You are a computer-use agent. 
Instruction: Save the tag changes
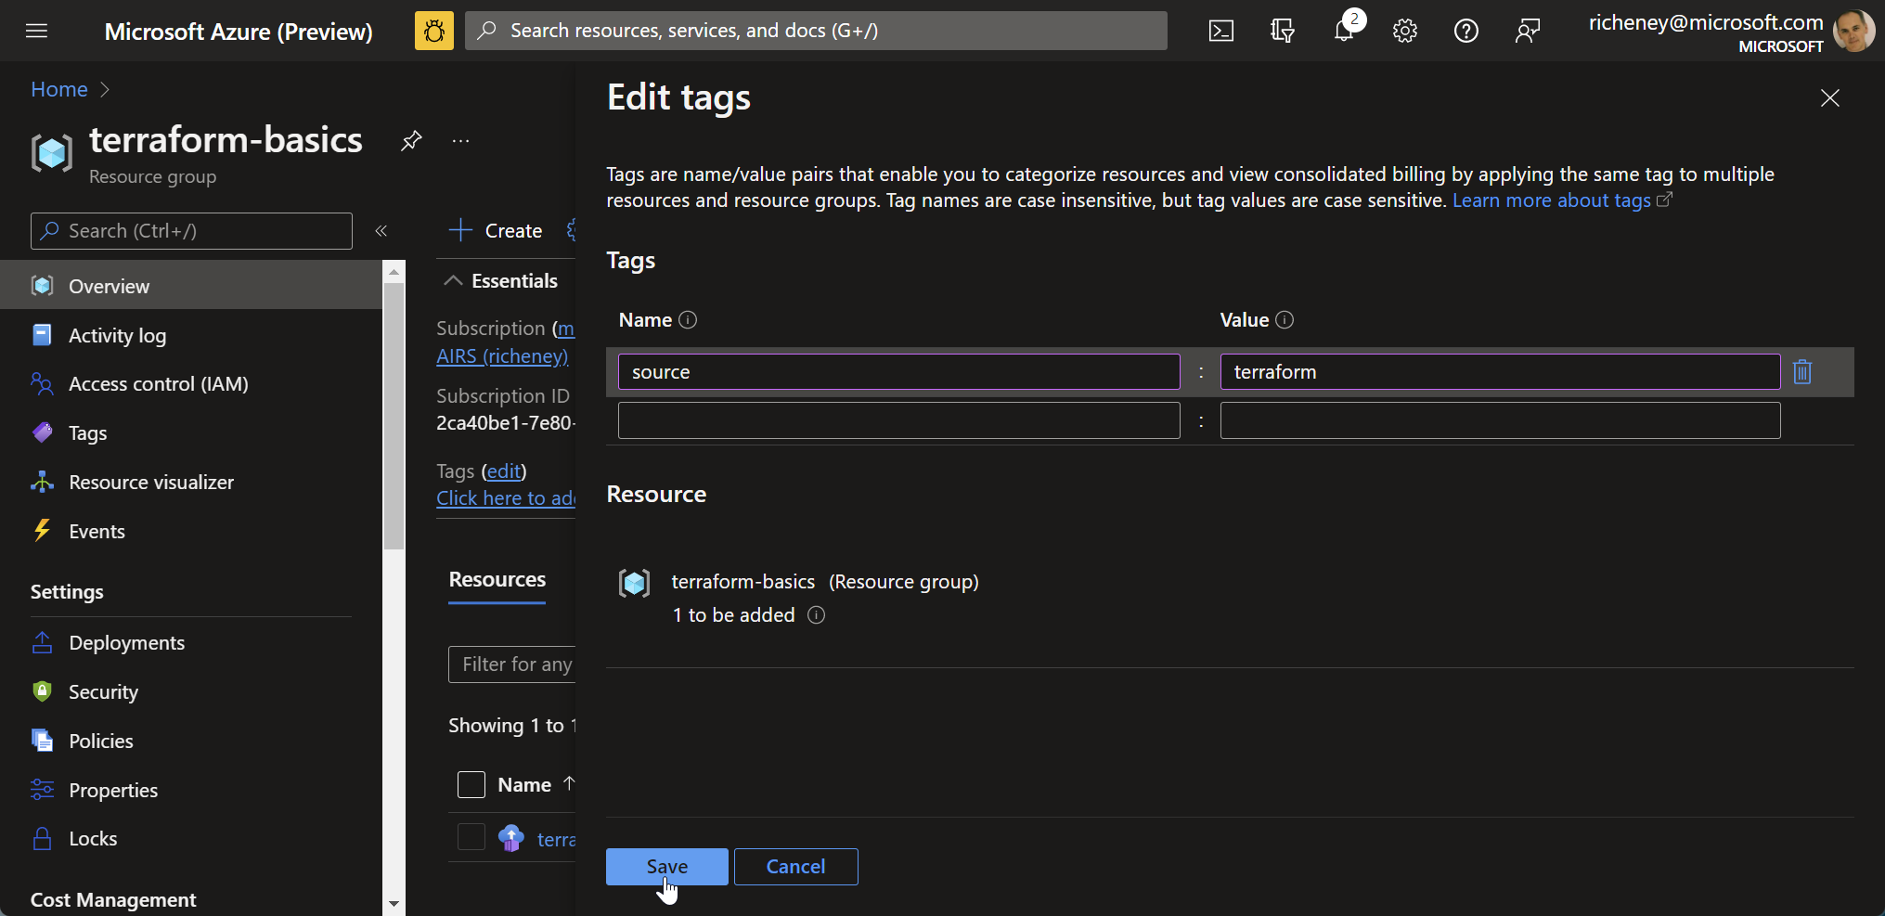click(666, 867)
